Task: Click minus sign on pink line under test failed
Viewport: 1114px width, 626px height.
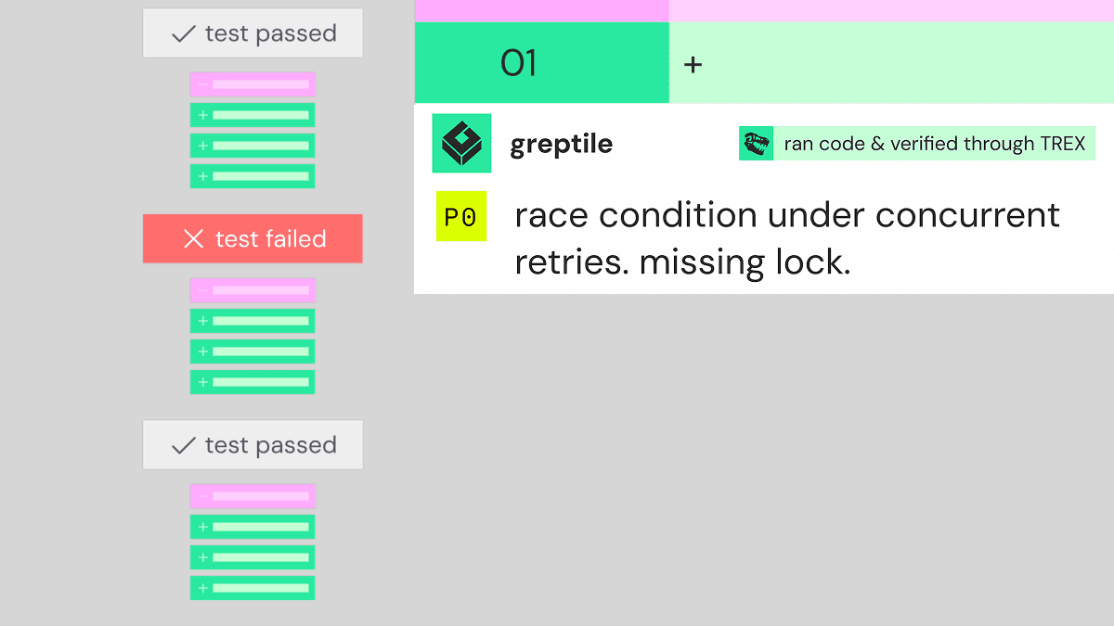Action: point(203,290)
